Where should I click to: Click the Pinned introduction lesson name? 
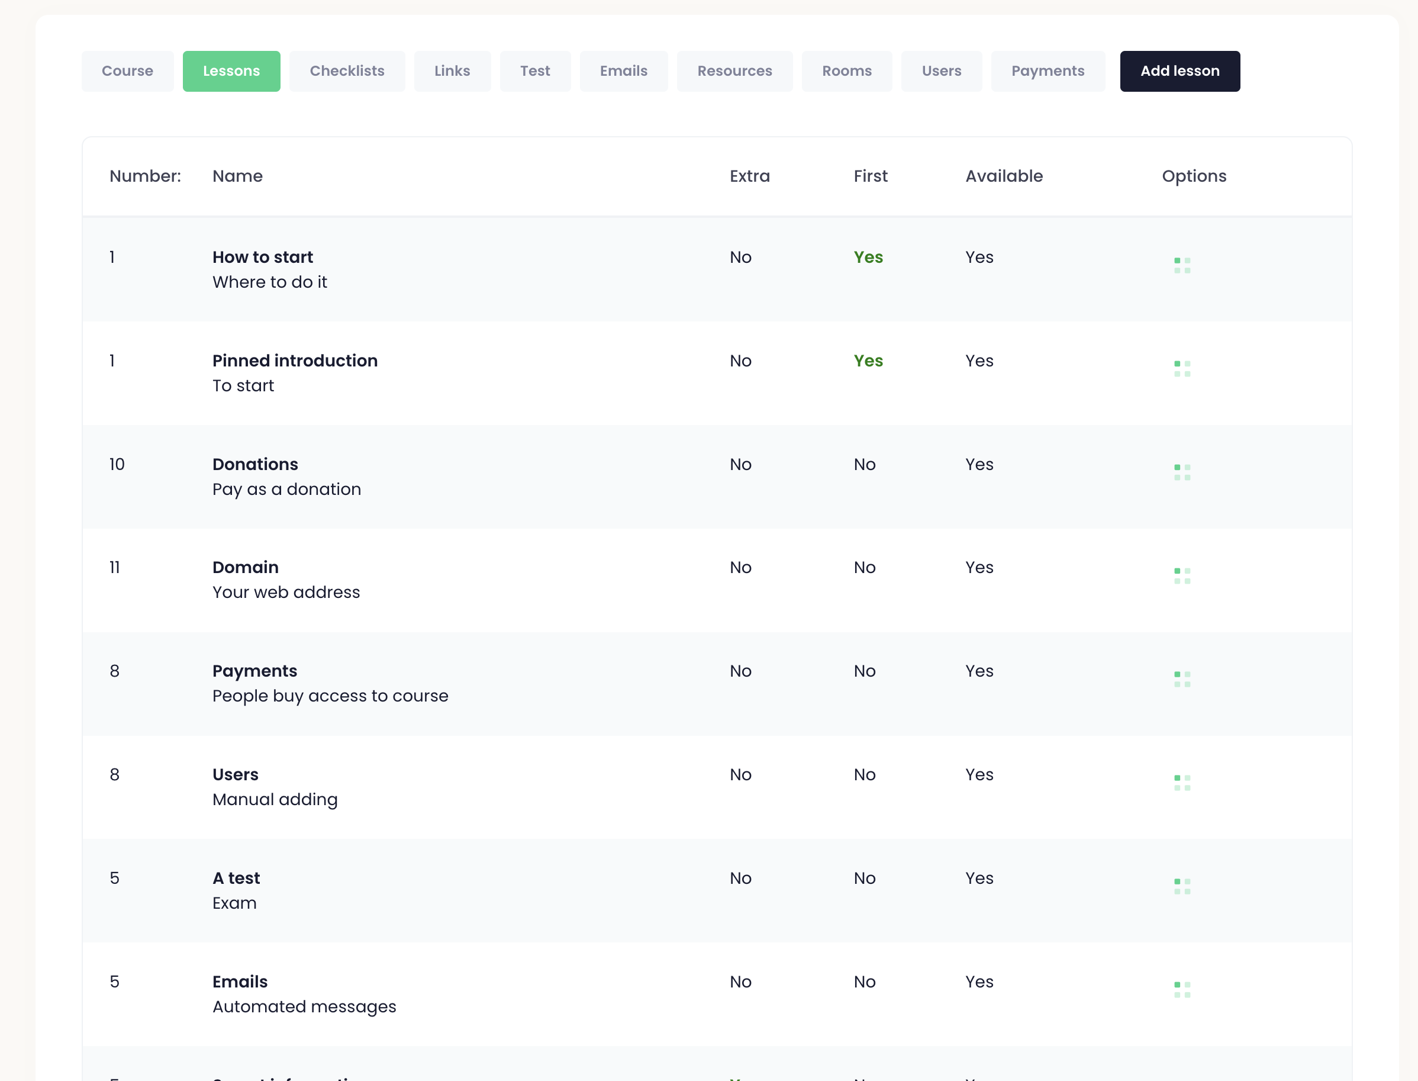(x=295, y=361)
